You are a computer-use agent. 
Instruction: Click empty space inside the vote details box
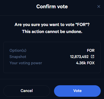click(x=52, y=69)
